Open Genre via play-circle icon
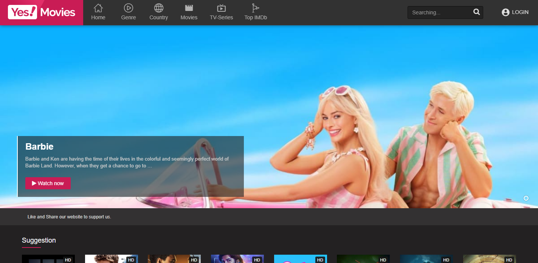Image resolution: width=538 pixels, height=263 pixels. [129, 8]
